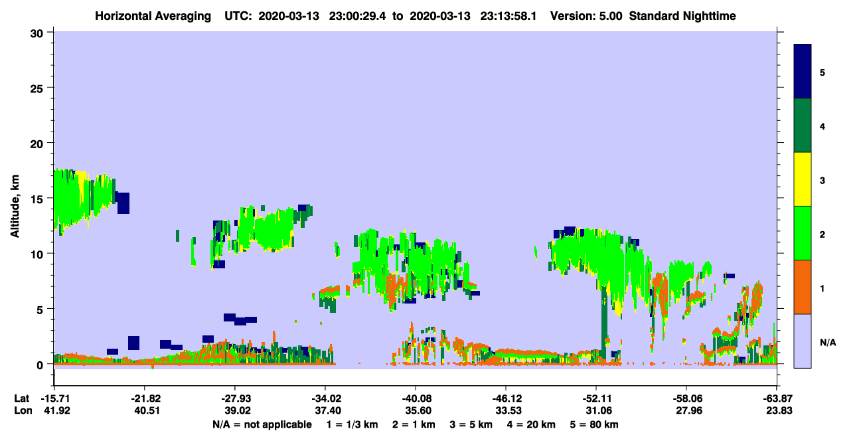Click the 30 km altitude tick label

38,32
